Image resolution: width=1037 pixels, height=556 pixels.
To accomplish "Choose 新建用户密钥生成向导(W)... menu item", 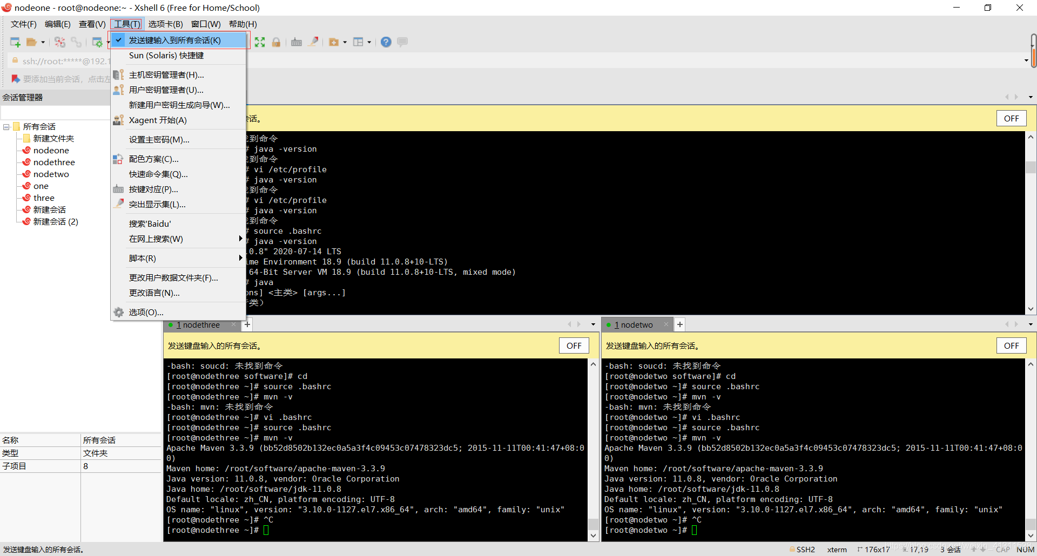I will [179, 105].
